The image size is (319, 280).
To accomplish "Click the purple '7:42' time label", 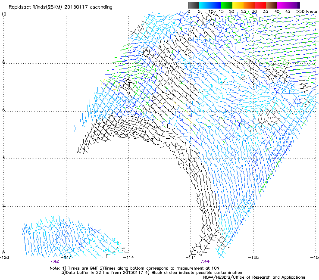I will click(x=54, y=261).
